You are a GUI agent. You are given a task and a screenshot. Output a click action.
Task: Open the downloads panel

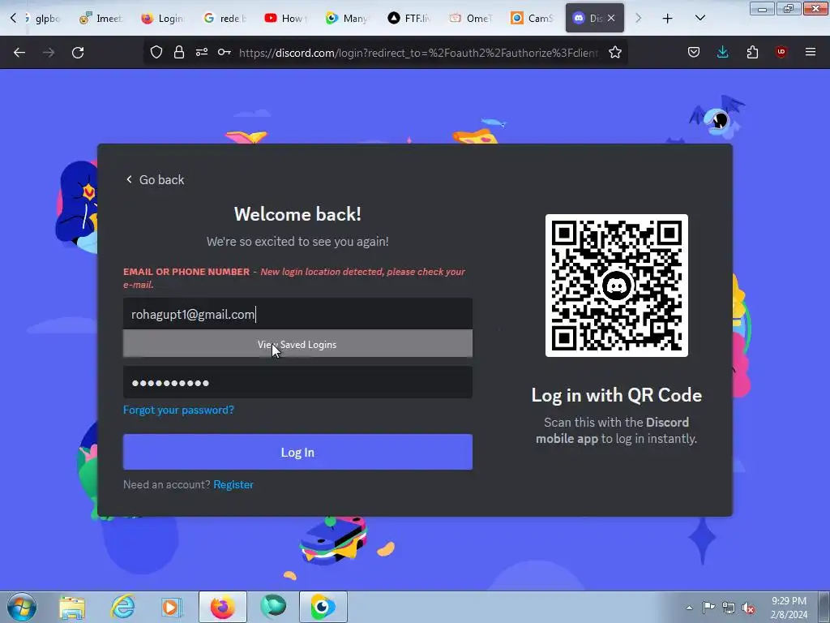click(722, 53)
